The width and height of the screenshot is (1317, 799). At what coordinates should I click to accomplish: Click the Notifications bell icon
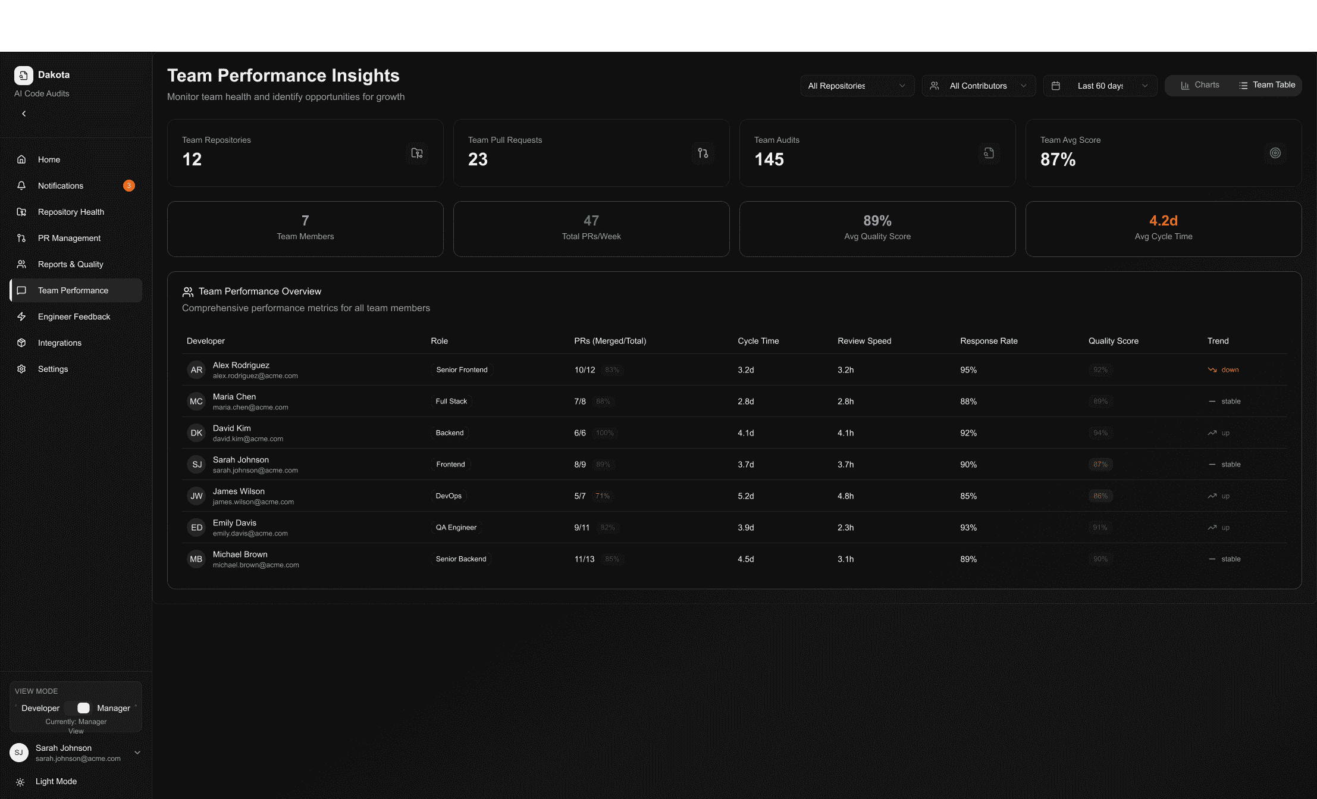coord(21,186)
